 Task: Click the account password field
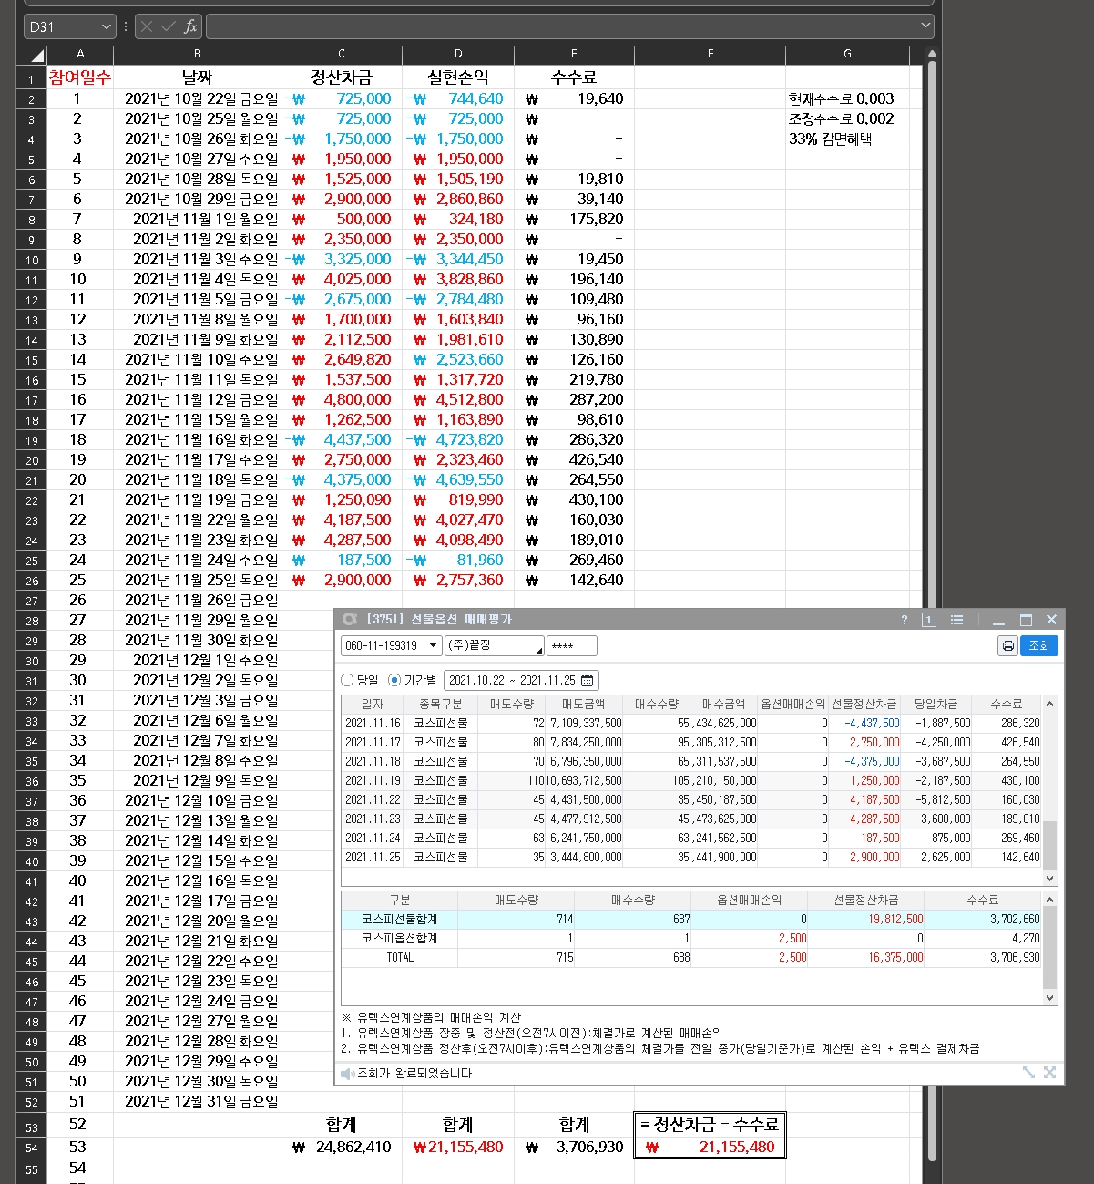(572, 645)
